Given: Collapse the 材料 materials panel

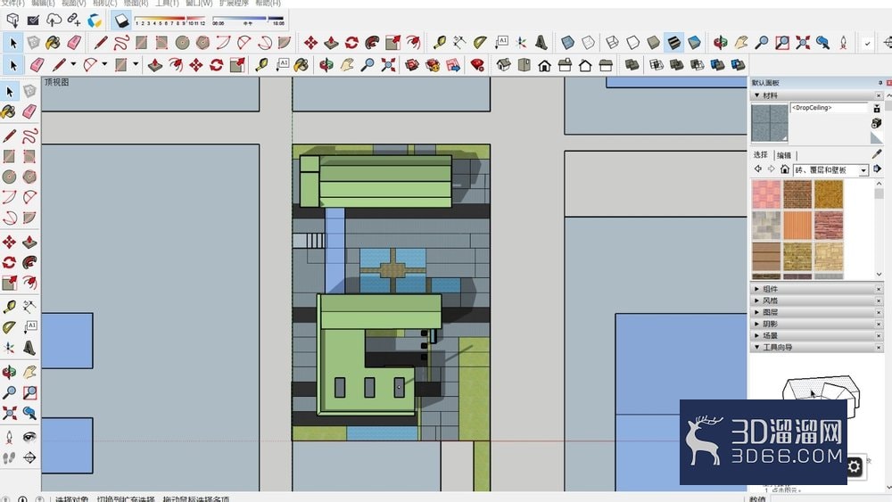Looking at the screenshot, I should point(756,95).
